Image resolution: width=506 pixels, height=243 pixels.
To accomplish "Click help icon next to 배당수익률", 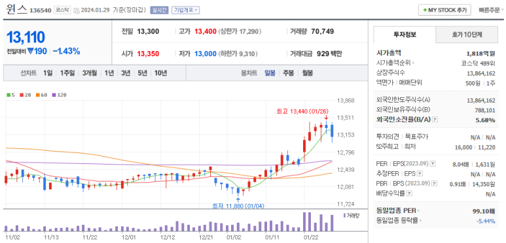I will click(410, 194).
